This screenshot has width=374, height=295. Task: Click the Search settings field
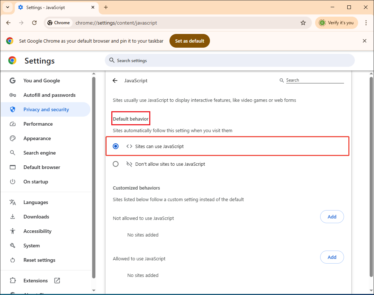pyautogui.click(x=230, y=60)
